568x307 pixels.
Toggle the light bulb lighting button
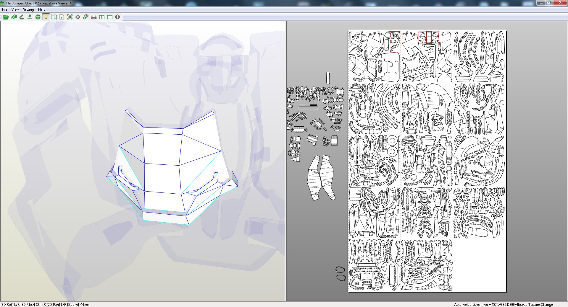[46, 17]
